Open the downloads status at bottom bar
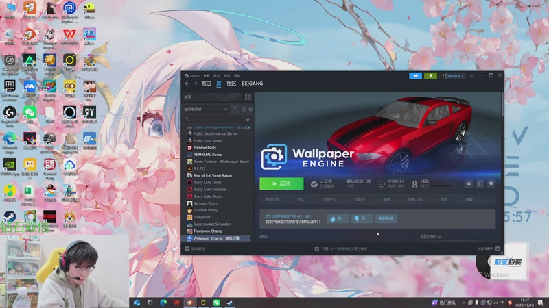The height and width of the screenshot is (308, 549). pos(341,249)
